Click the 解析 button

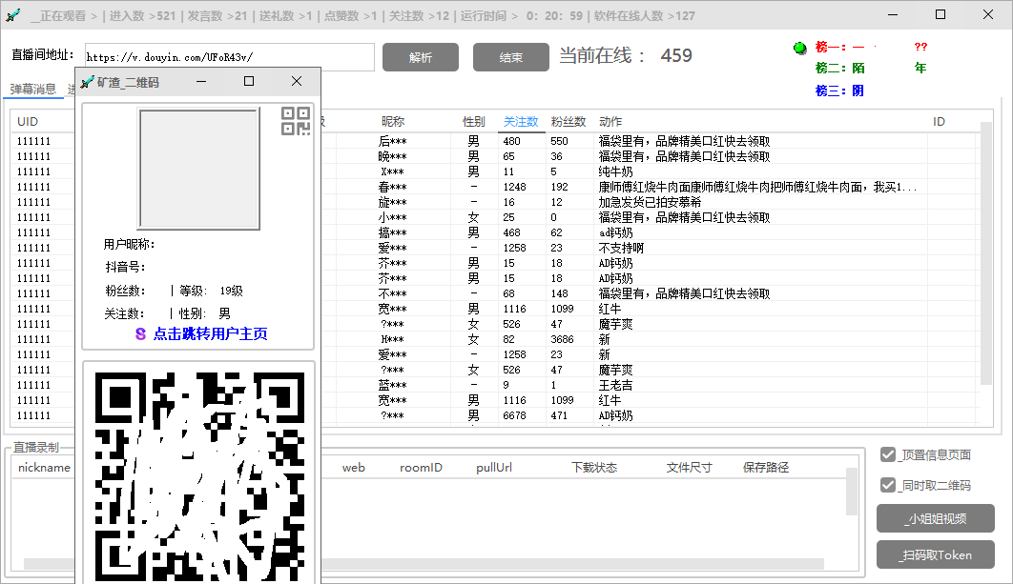420,57
